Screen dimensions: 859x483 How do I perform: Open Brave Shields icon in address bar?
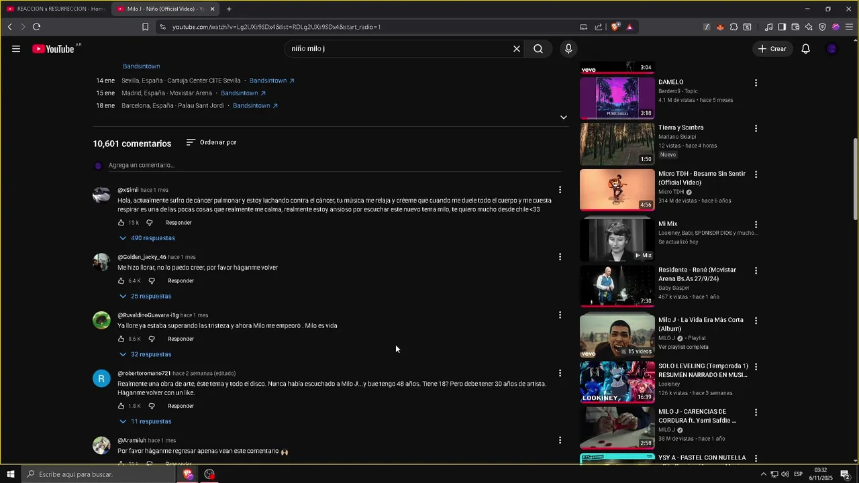(x=615, y=27)
